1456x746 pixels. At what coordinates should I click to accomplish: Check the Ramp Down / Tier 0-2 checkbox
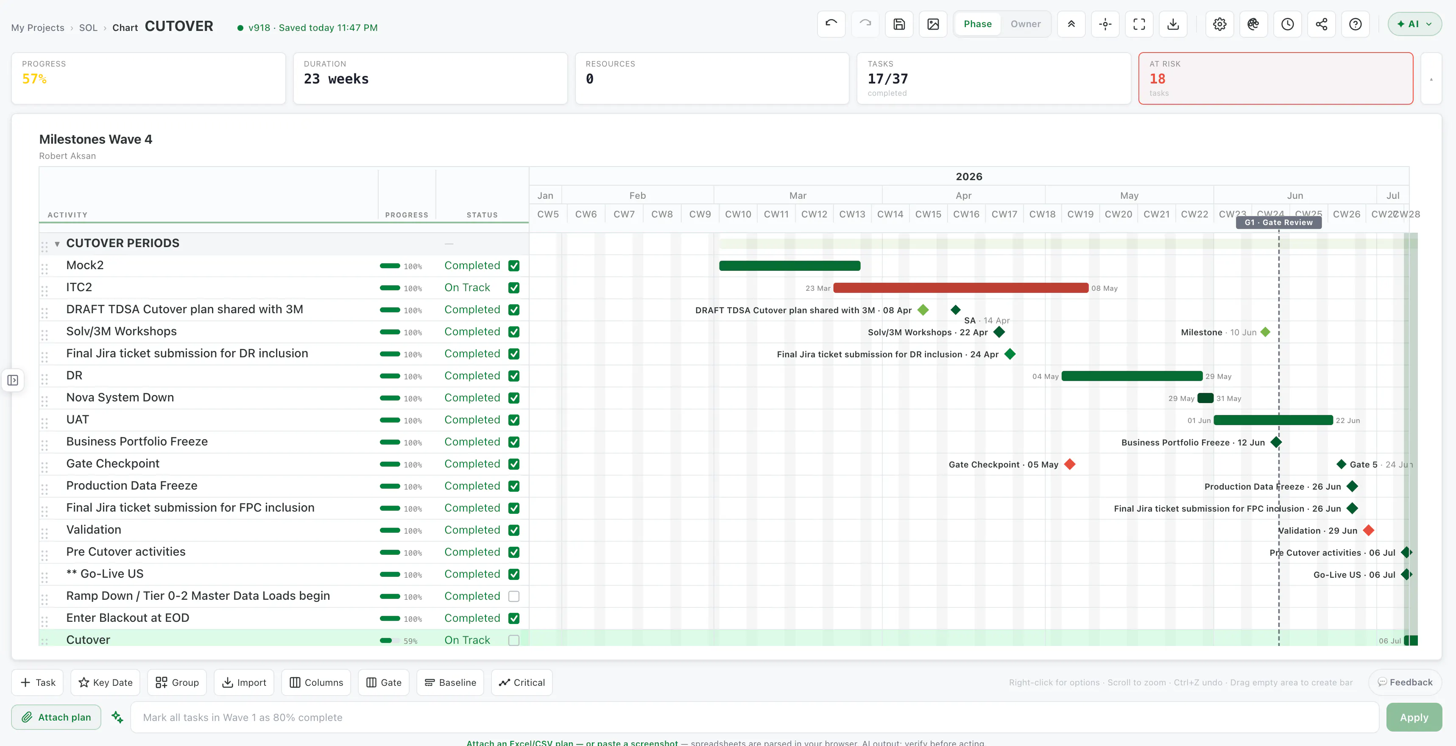513,596
